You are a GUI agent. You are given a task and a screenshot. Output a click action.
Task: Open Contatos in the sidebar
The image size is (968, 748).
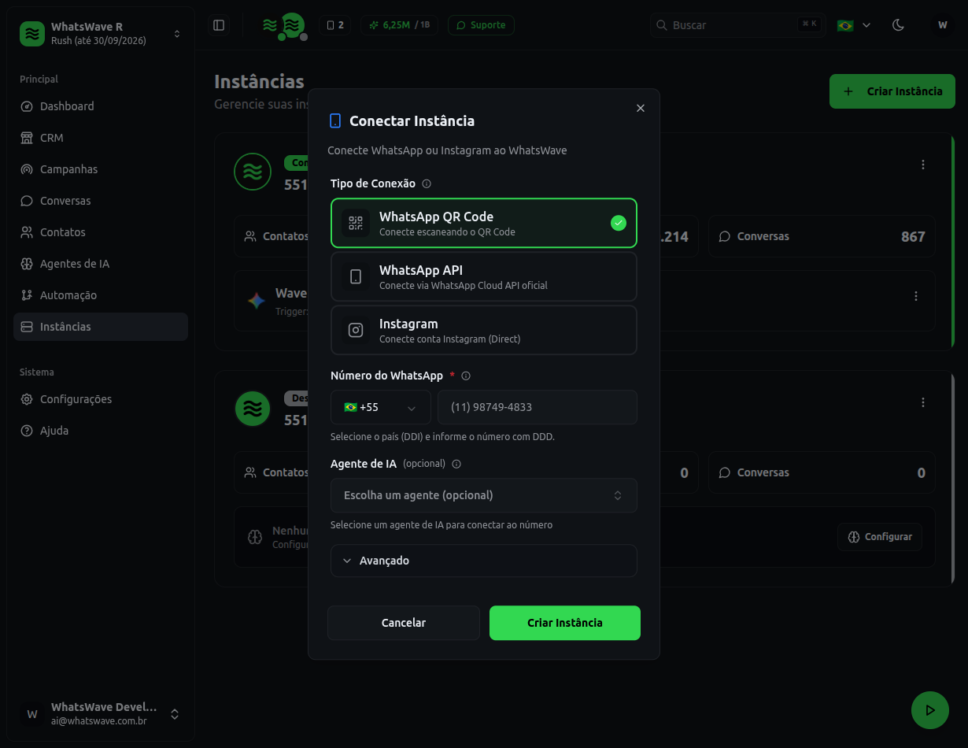101,232
